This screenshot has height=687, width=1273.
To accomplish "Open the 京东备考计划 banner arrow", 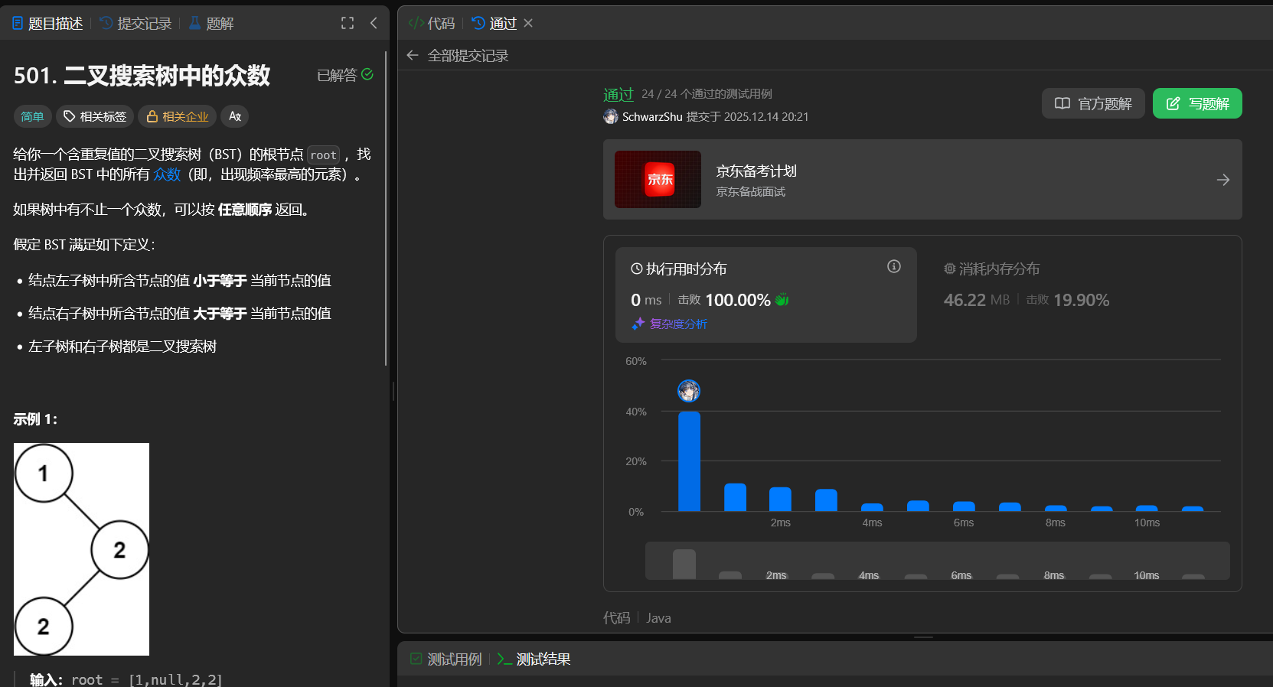I will tap(1222, 180).
